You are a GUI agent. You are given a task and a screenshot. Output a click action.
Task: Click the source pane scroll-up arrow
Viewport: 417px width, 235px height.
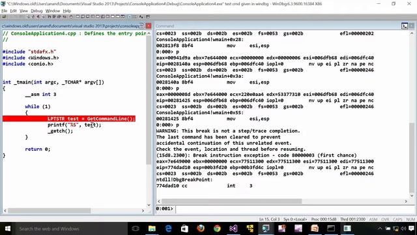149,33
